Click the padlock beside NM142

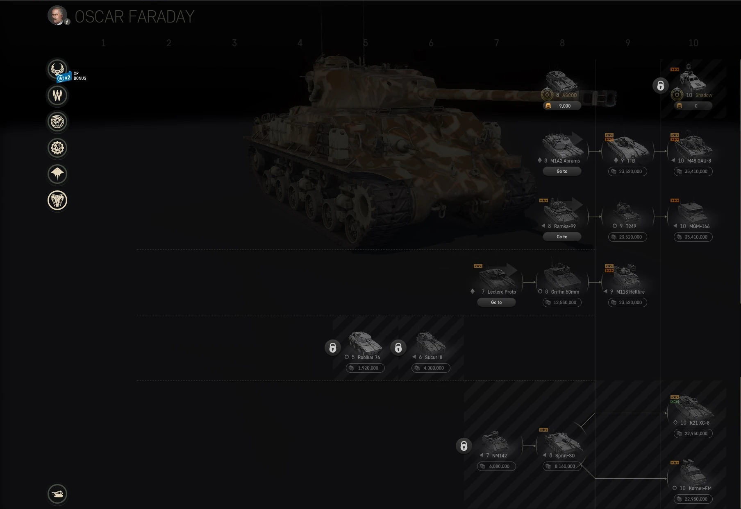[464, 446]
